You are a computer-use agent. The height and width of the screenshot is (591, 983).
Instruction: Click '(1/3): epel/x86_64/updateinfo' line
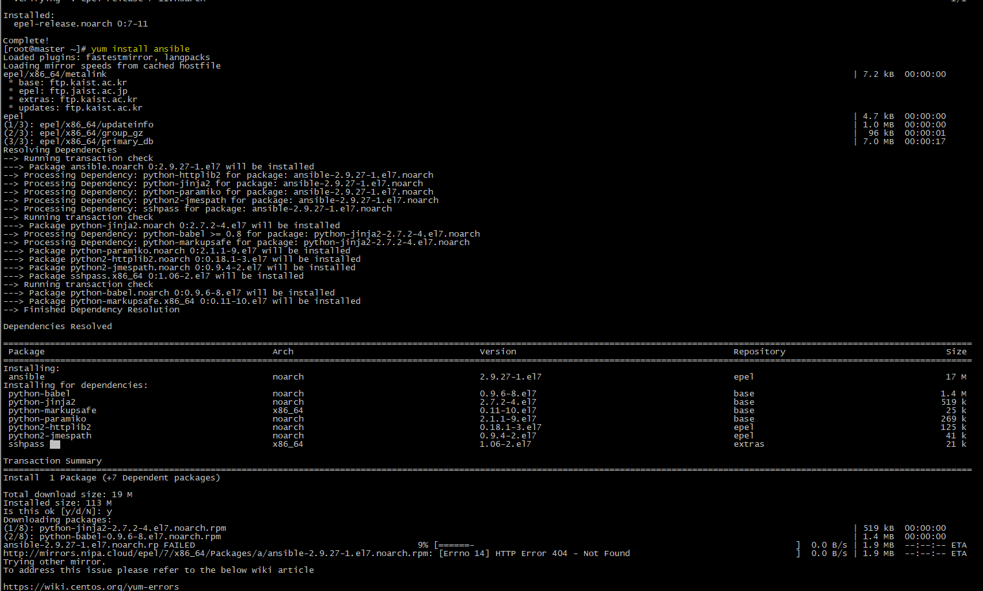pyautogui.click(x=78, y=125)
